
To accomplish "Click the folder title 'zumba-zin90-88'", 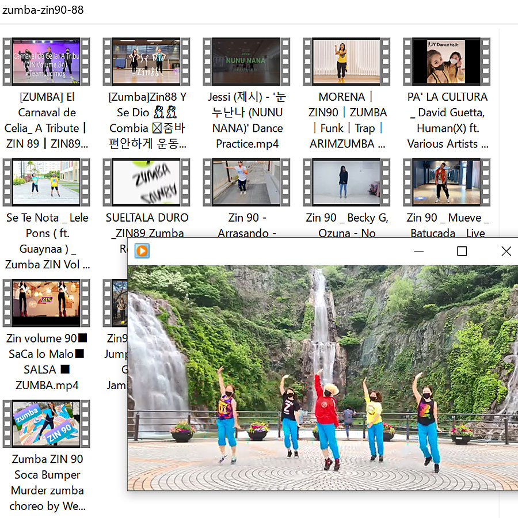I will (x=43, y=10).
